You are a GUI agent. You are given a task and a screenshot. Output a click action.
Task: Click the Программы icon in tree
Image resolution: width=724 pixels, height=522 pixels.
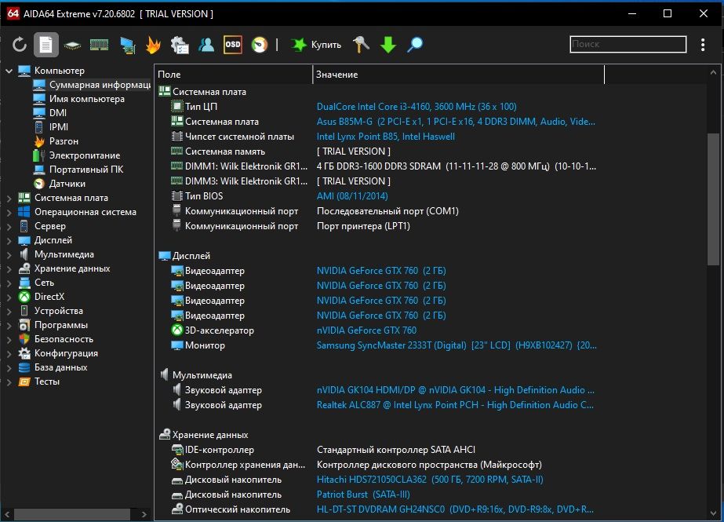(x=24, y=325)
